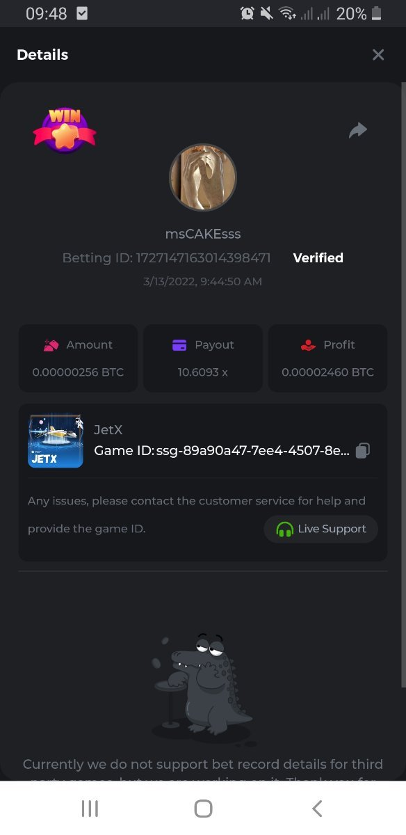This screenshot has width=406, height=835.
Task: Tap Android home button
Action: (x=203, y=808)
